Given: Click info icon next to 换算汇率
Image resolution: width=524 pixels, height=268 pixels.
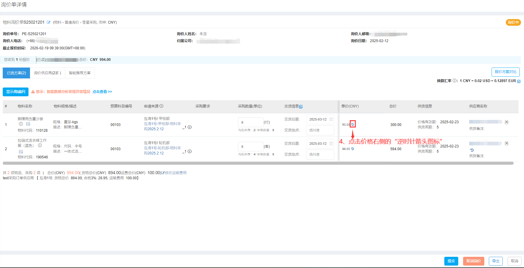Looking at the screenshot, I should coord(454,81).
